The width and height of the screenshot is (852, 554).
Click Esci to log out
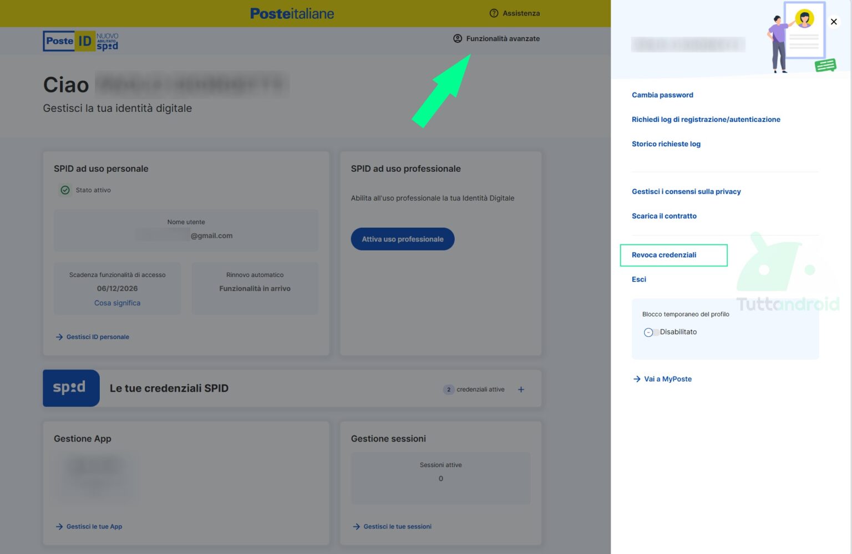639,279
